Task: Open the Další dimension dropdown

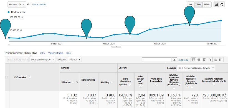Action: pos(70,53)
